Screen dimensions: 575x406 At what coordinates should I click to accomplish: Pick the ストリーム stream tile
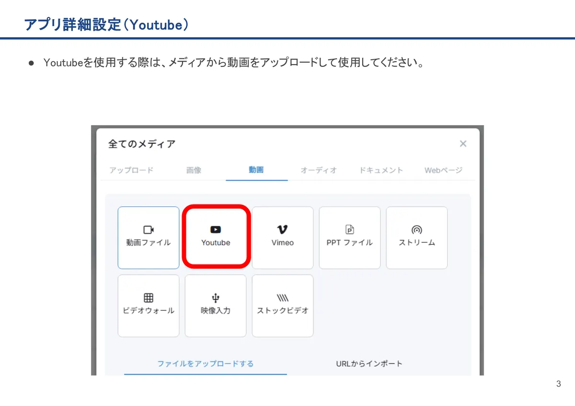[417, 238]
